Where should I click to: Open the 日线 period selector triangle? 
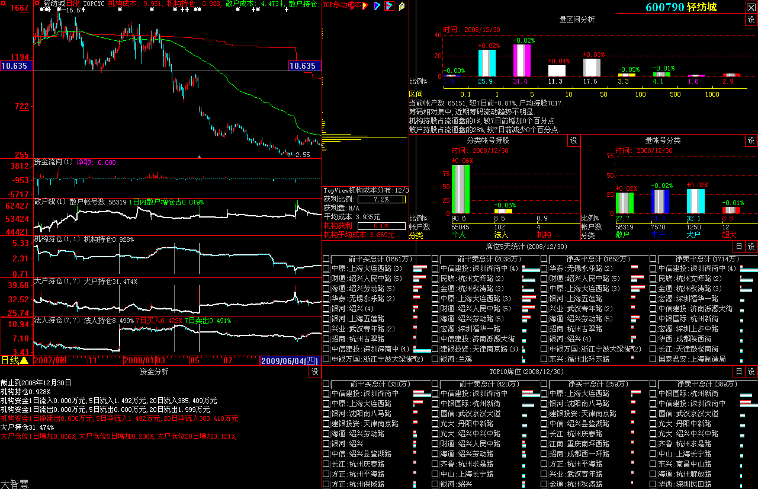pos(24,360)
